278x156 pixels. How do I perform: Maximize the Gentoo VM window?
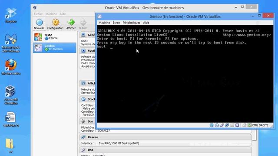tap(259, 16)
